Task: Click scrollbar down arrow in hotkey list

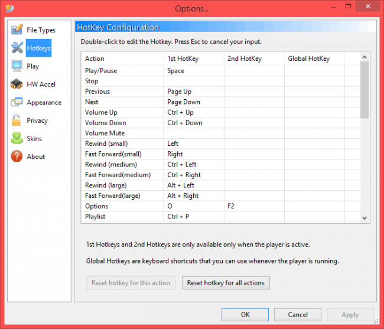Action: pyautogui.click(x=365, y=218)
